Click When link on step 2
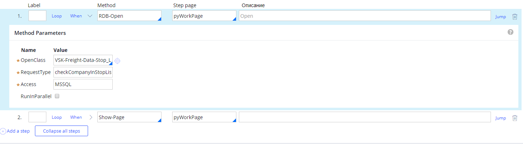 click(x=76, y=117)
